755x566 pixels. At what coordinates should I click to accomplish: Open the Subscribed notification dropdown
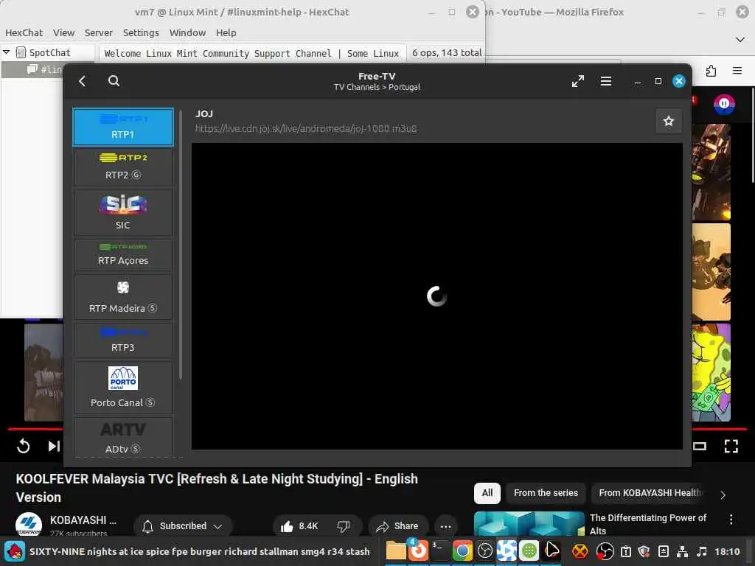tap(183, 526)
